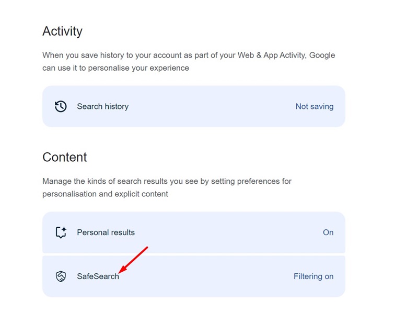Click the Web & App Activity description text
This screenshot has height=311, width=418.
pyautogui.click(x=189, y=61)
